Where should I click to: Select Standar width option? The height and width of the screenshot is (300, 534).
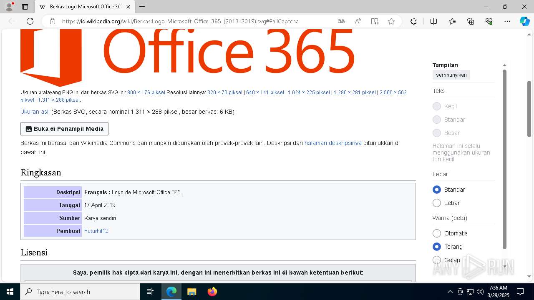(x=437, y=190)
